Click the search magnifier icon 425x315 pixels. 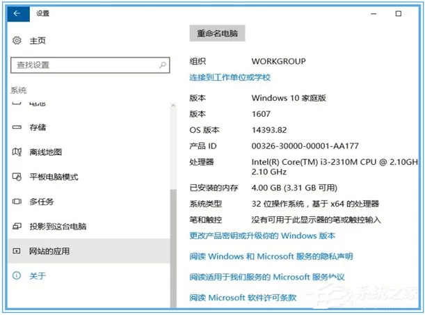pos(162,65)
